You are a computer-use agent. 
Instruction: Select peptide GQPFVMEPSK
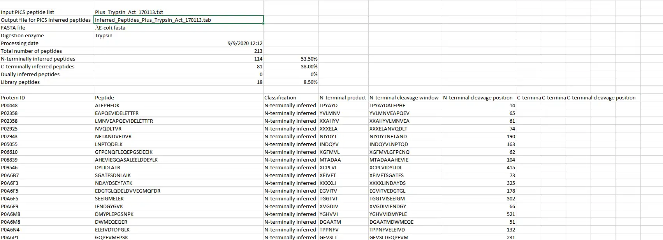click(179, 237)
